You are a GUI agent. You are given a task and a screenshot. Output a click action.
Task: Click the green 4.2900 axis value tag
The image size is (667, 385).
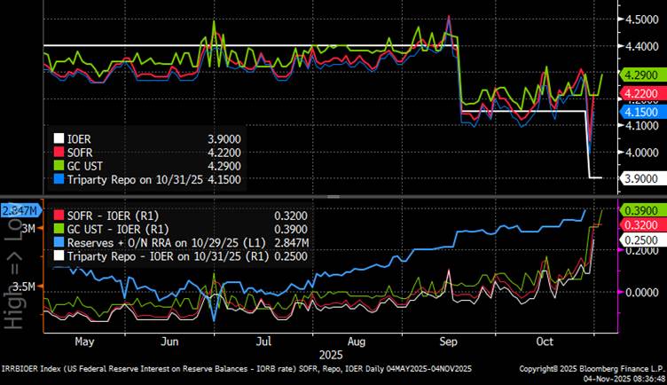(x=640, y=75)
